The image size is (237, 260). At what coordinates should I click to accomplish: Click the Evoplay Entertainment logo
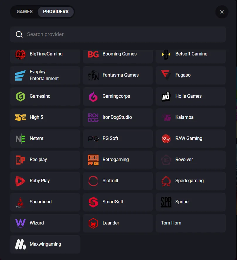[x=20, y=75]
